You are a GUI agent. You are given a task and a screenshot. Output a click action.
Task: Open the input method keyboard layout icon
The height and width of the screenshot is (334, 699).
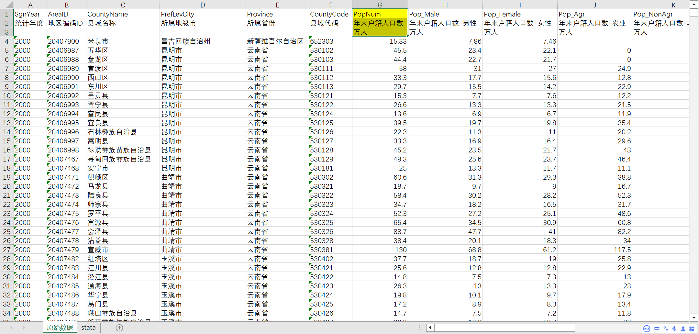coord(692,329)
